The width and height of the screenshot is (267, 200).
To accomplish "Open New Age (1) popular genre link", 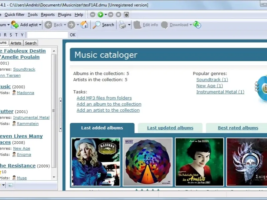I will point(210,86).
